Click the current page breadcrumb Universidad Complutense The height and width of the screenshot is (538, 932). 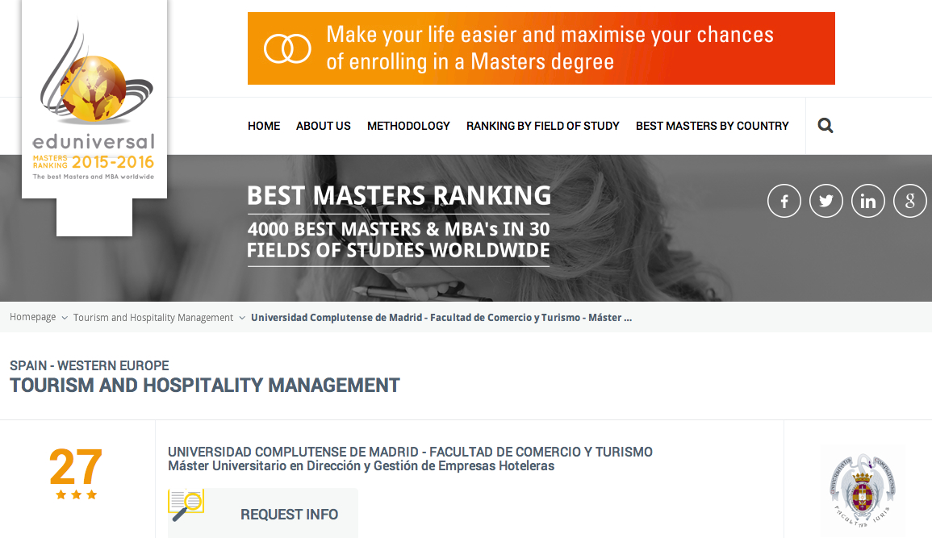point(441,318)
